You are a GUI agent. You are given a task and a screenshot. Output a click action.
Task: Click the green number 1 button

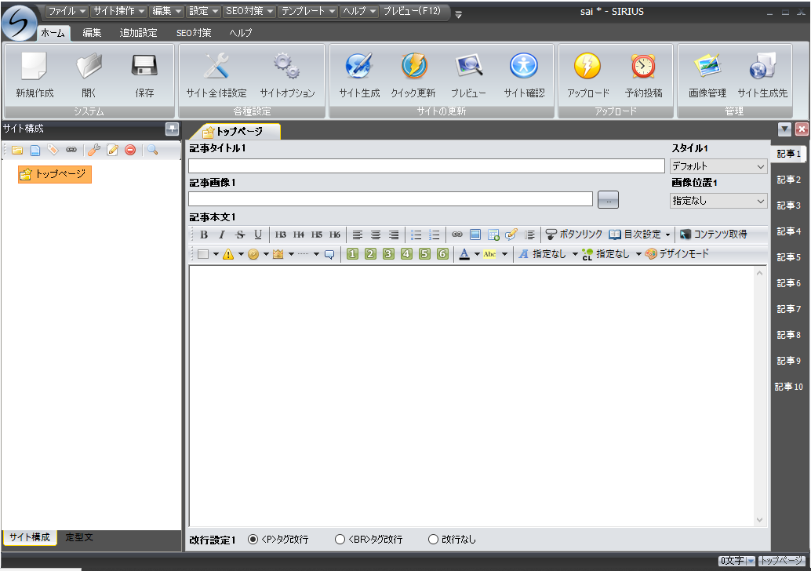coord(352,254)
